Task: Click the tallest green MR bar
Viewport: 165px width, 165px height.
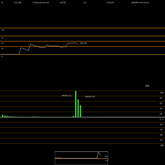Action: [x=76, y=104]
